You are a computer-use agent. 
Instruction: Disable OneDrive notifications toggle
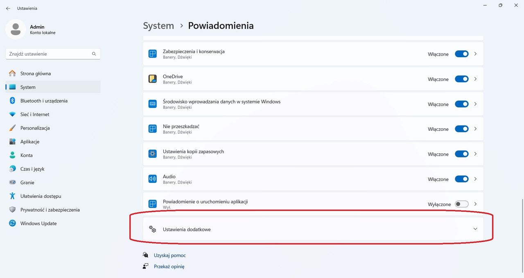(461, 79)
